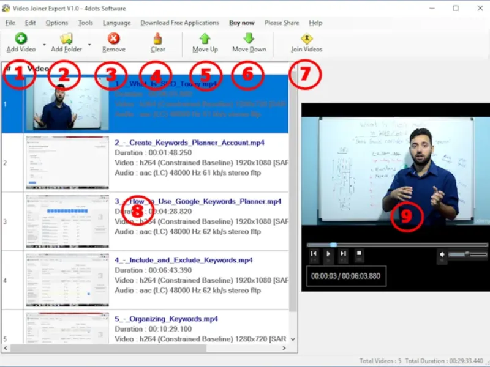Select the first video thumbnail of man presenting
The height and width of the screenshot is (367, 490).
[x=67, y=104]
